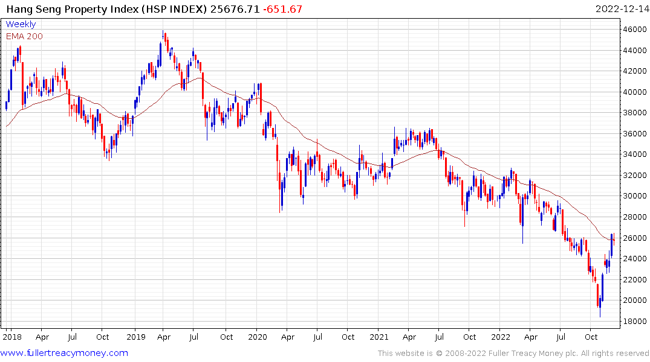Select the 20000 price axis label

634,300
